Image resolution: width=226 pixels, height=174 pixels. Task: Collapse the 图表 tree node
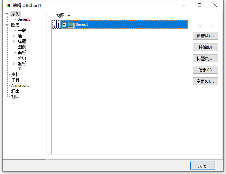(x=7, y=25)
